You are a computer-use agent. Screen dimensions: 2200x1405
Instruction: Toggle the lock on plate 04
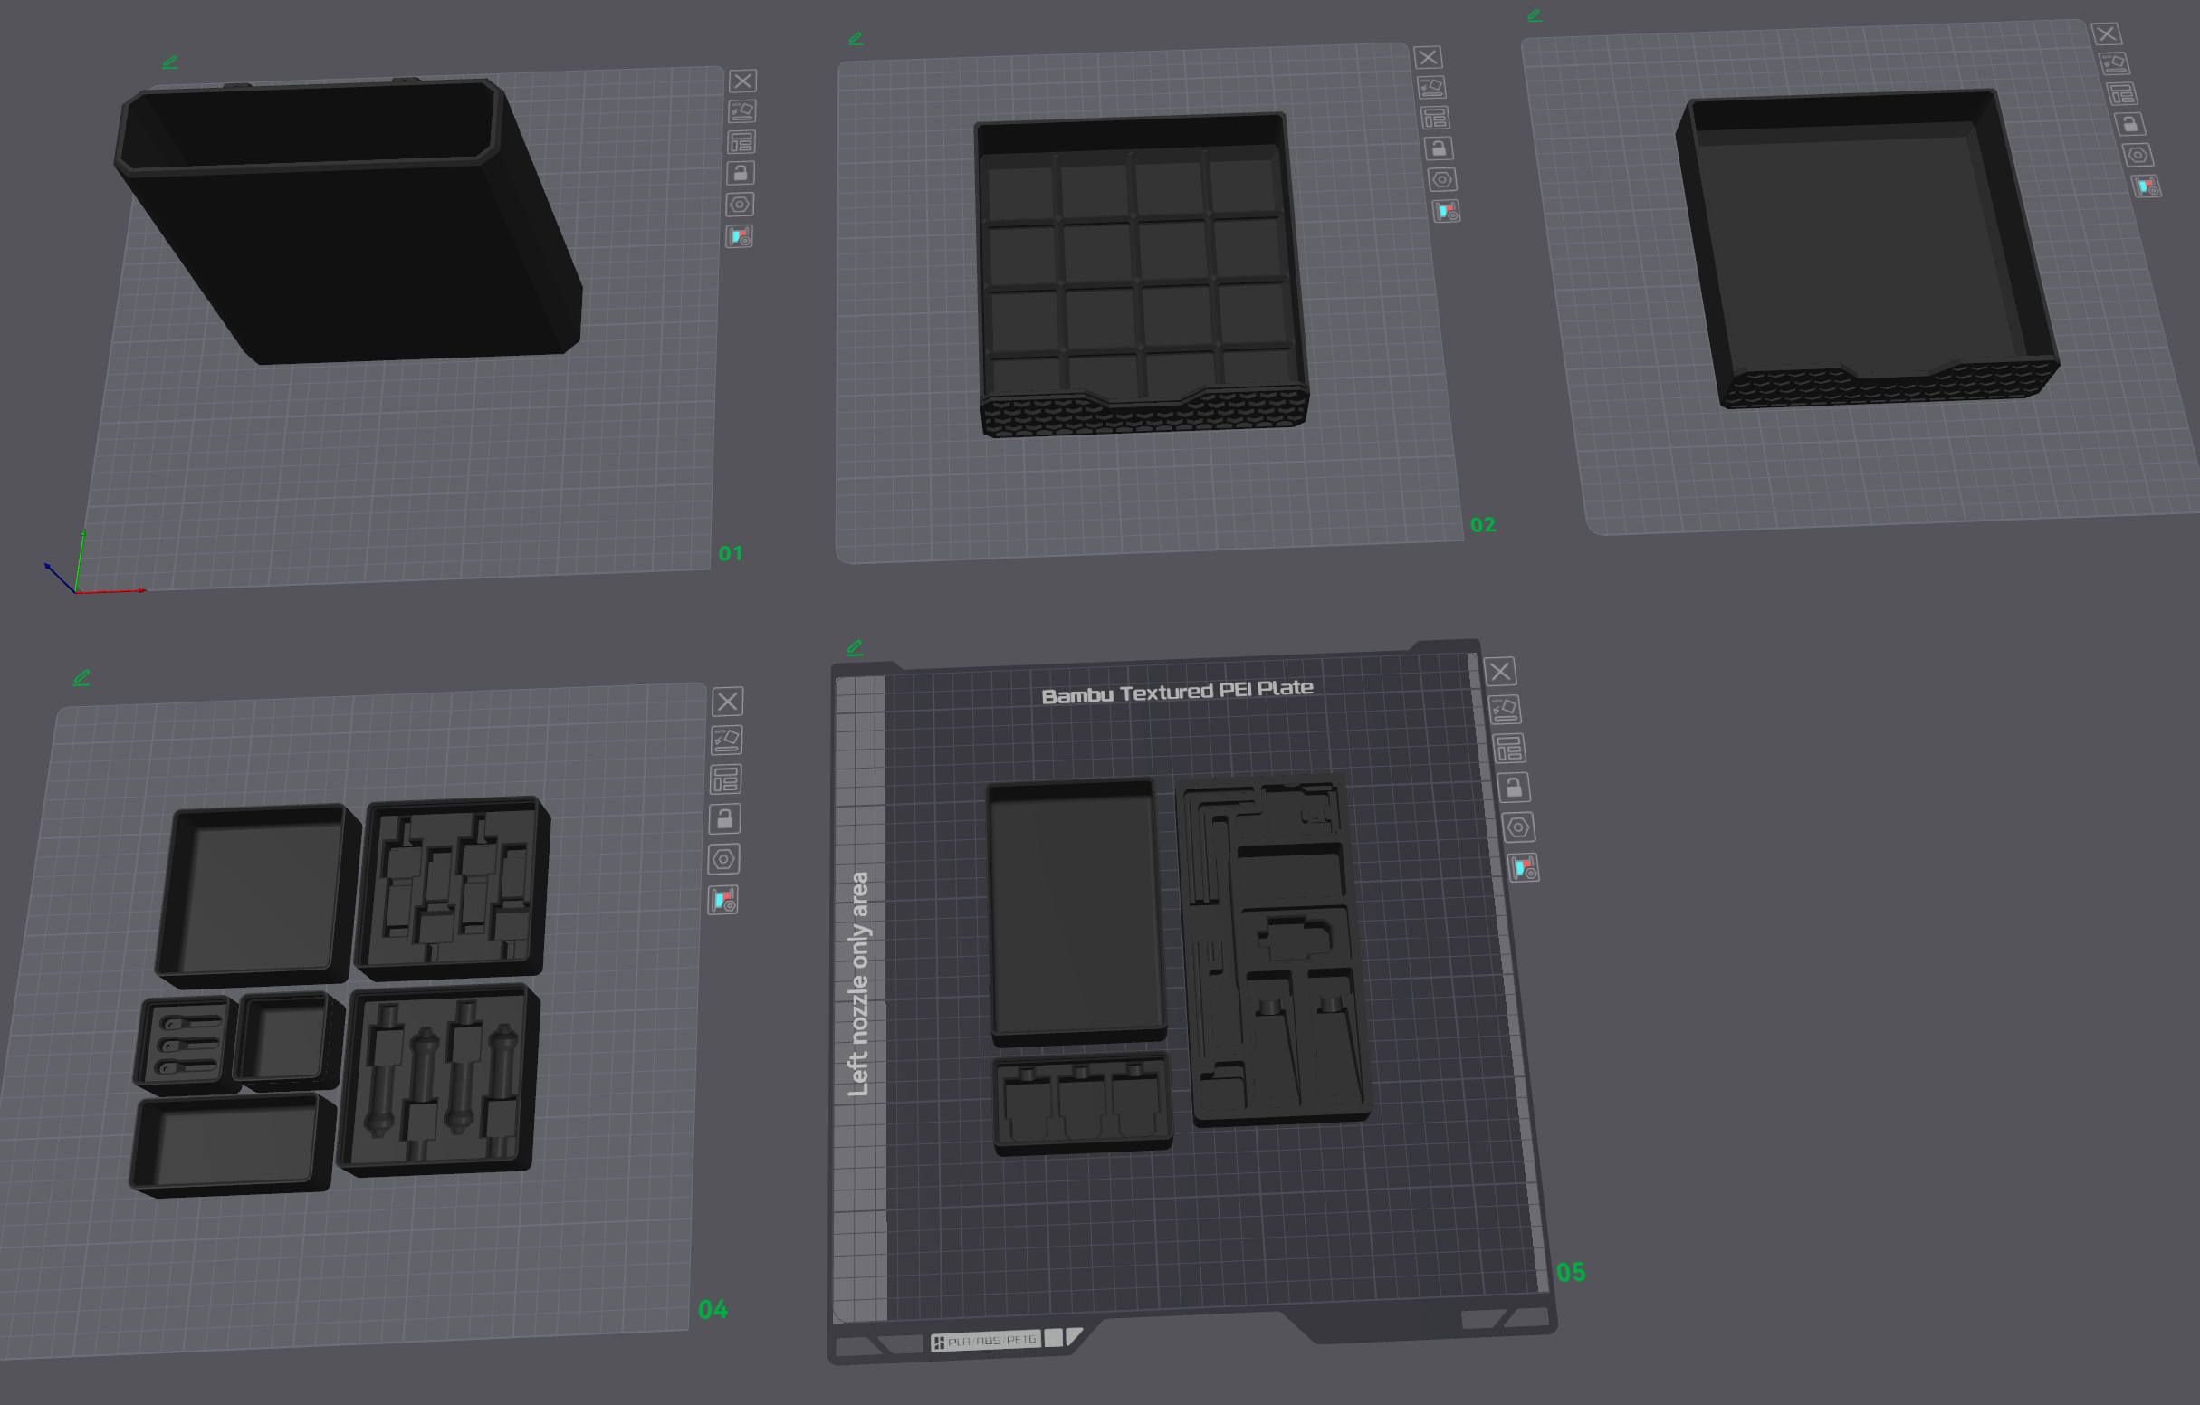[x=724, y=819]
